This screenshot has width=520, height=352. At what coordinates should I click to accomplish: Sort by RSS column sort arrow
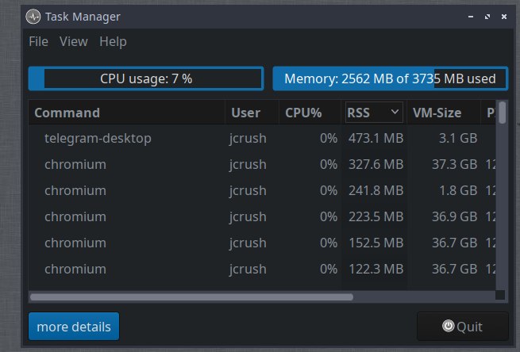pos(395,113)
